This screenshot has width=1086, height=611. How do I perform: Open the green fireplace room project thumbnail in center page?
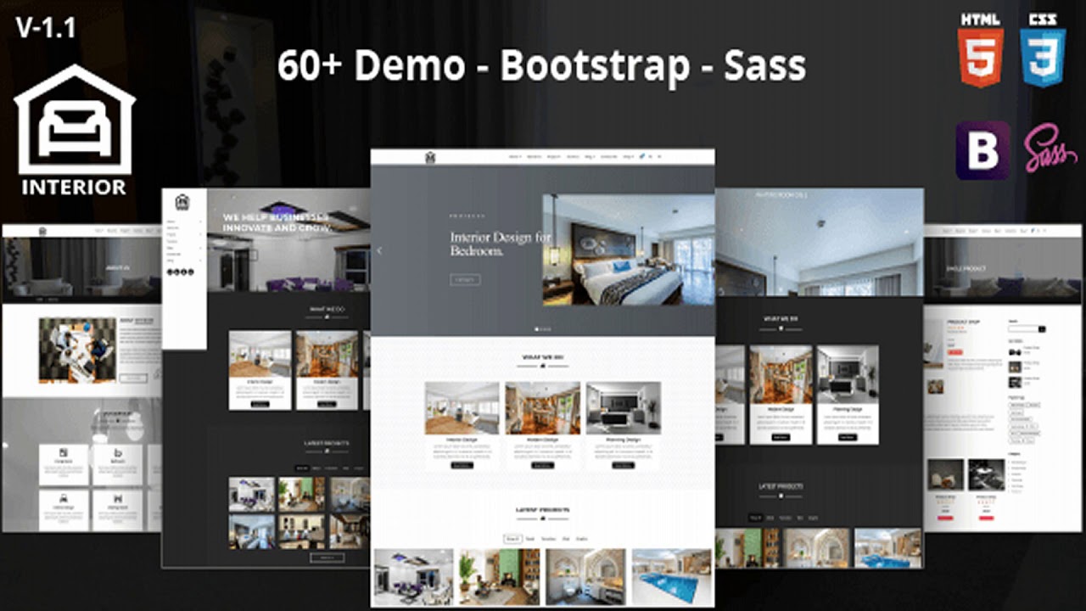tap(500, 577)
